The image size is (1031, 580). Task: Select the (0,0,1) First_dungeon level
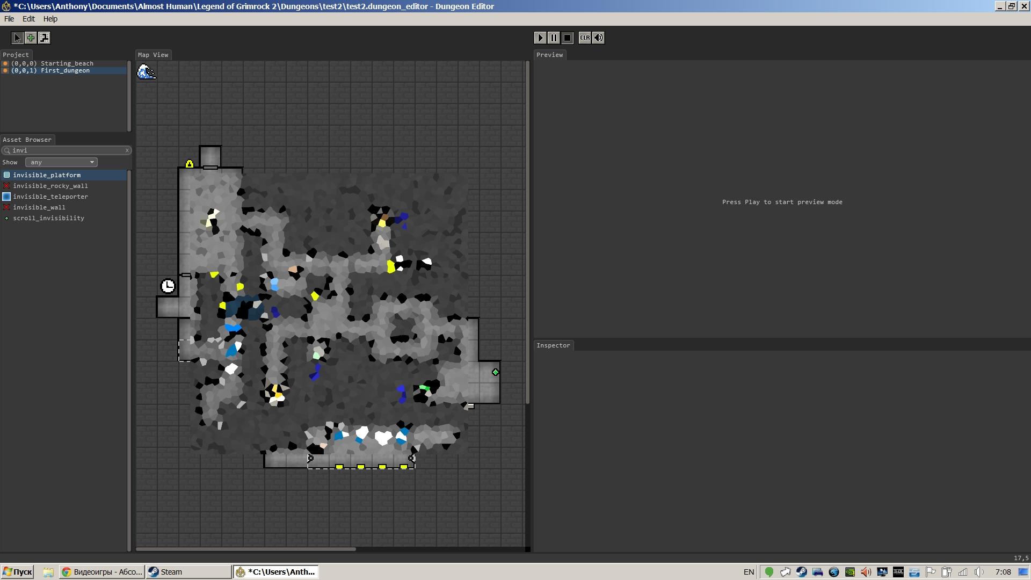[x=63, y=70]
